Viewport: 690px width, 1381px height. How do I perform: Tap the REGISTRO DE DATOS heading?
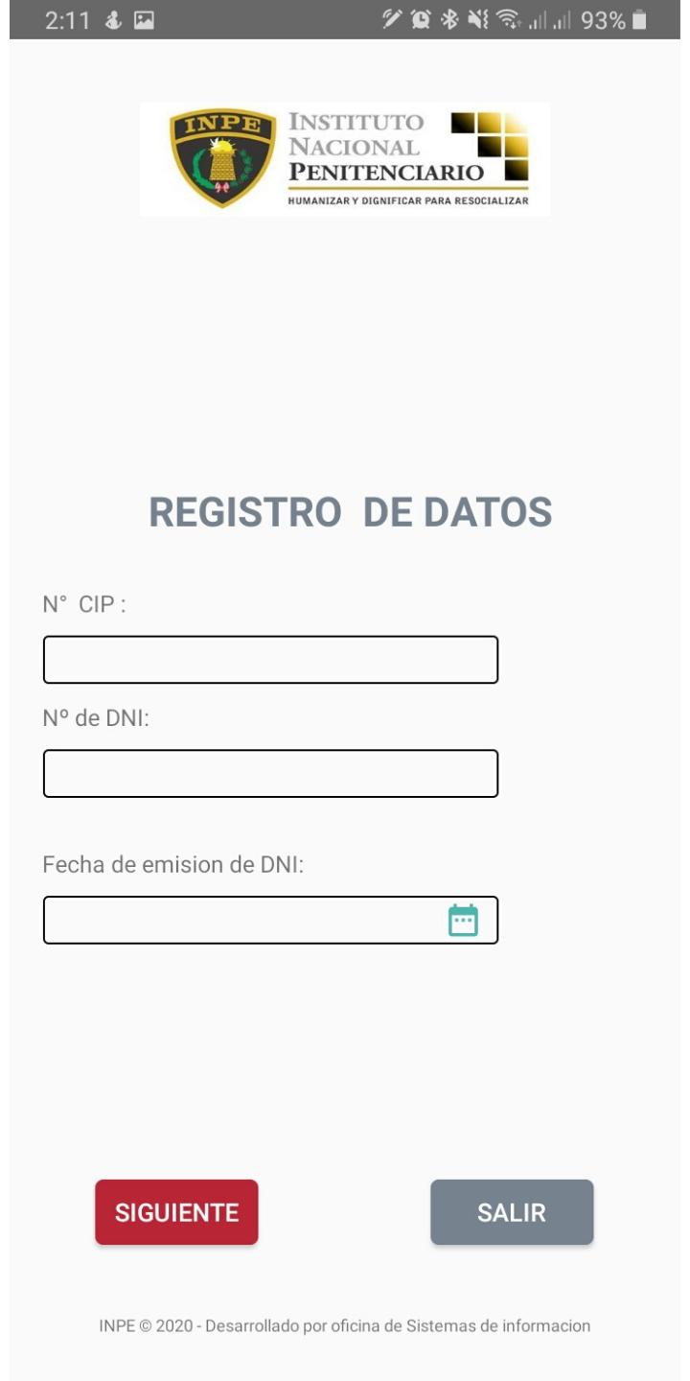coord(351,512)
